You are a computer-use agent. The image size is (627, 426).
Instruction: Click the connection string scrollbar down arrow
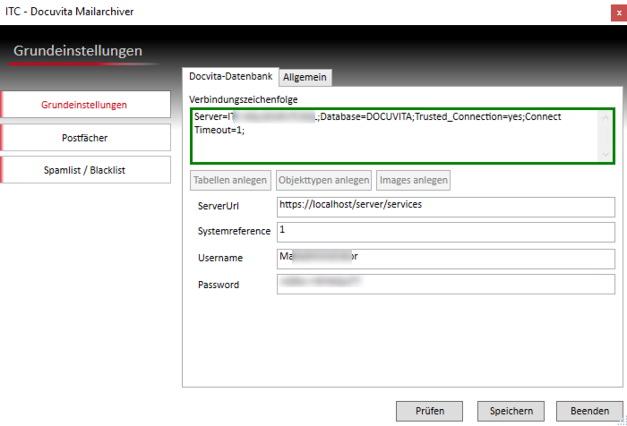pos(605,155)
